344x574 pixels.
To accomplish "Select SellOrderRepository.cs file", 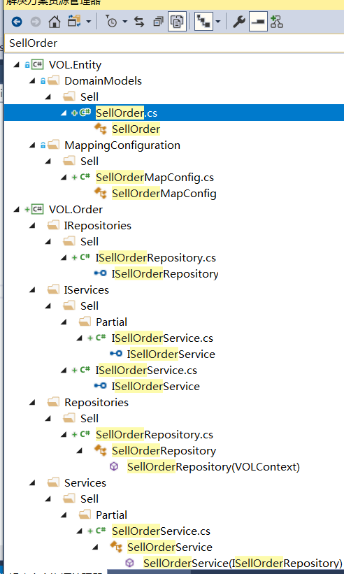I will point(154,435).
